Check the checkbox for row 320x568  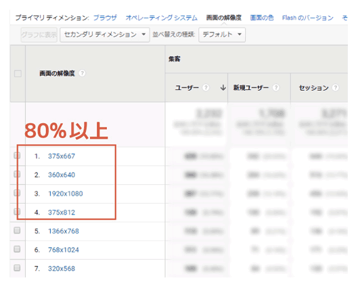pos(17,268)
